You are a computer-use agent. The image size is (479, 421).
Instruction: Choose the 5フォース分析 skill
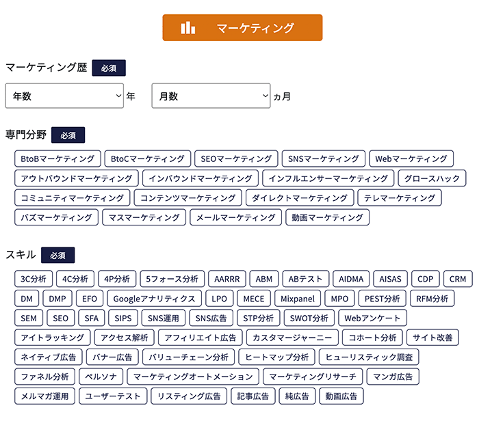coord(172,279)
